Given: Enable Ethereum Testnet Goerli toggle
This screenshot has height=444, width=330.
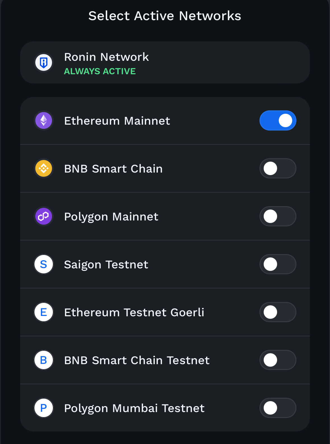Looking at the screenshot, I should point(278,312).
